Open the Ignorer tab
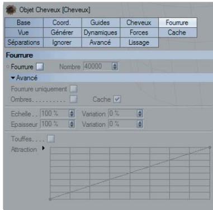 tap(63, 42)
